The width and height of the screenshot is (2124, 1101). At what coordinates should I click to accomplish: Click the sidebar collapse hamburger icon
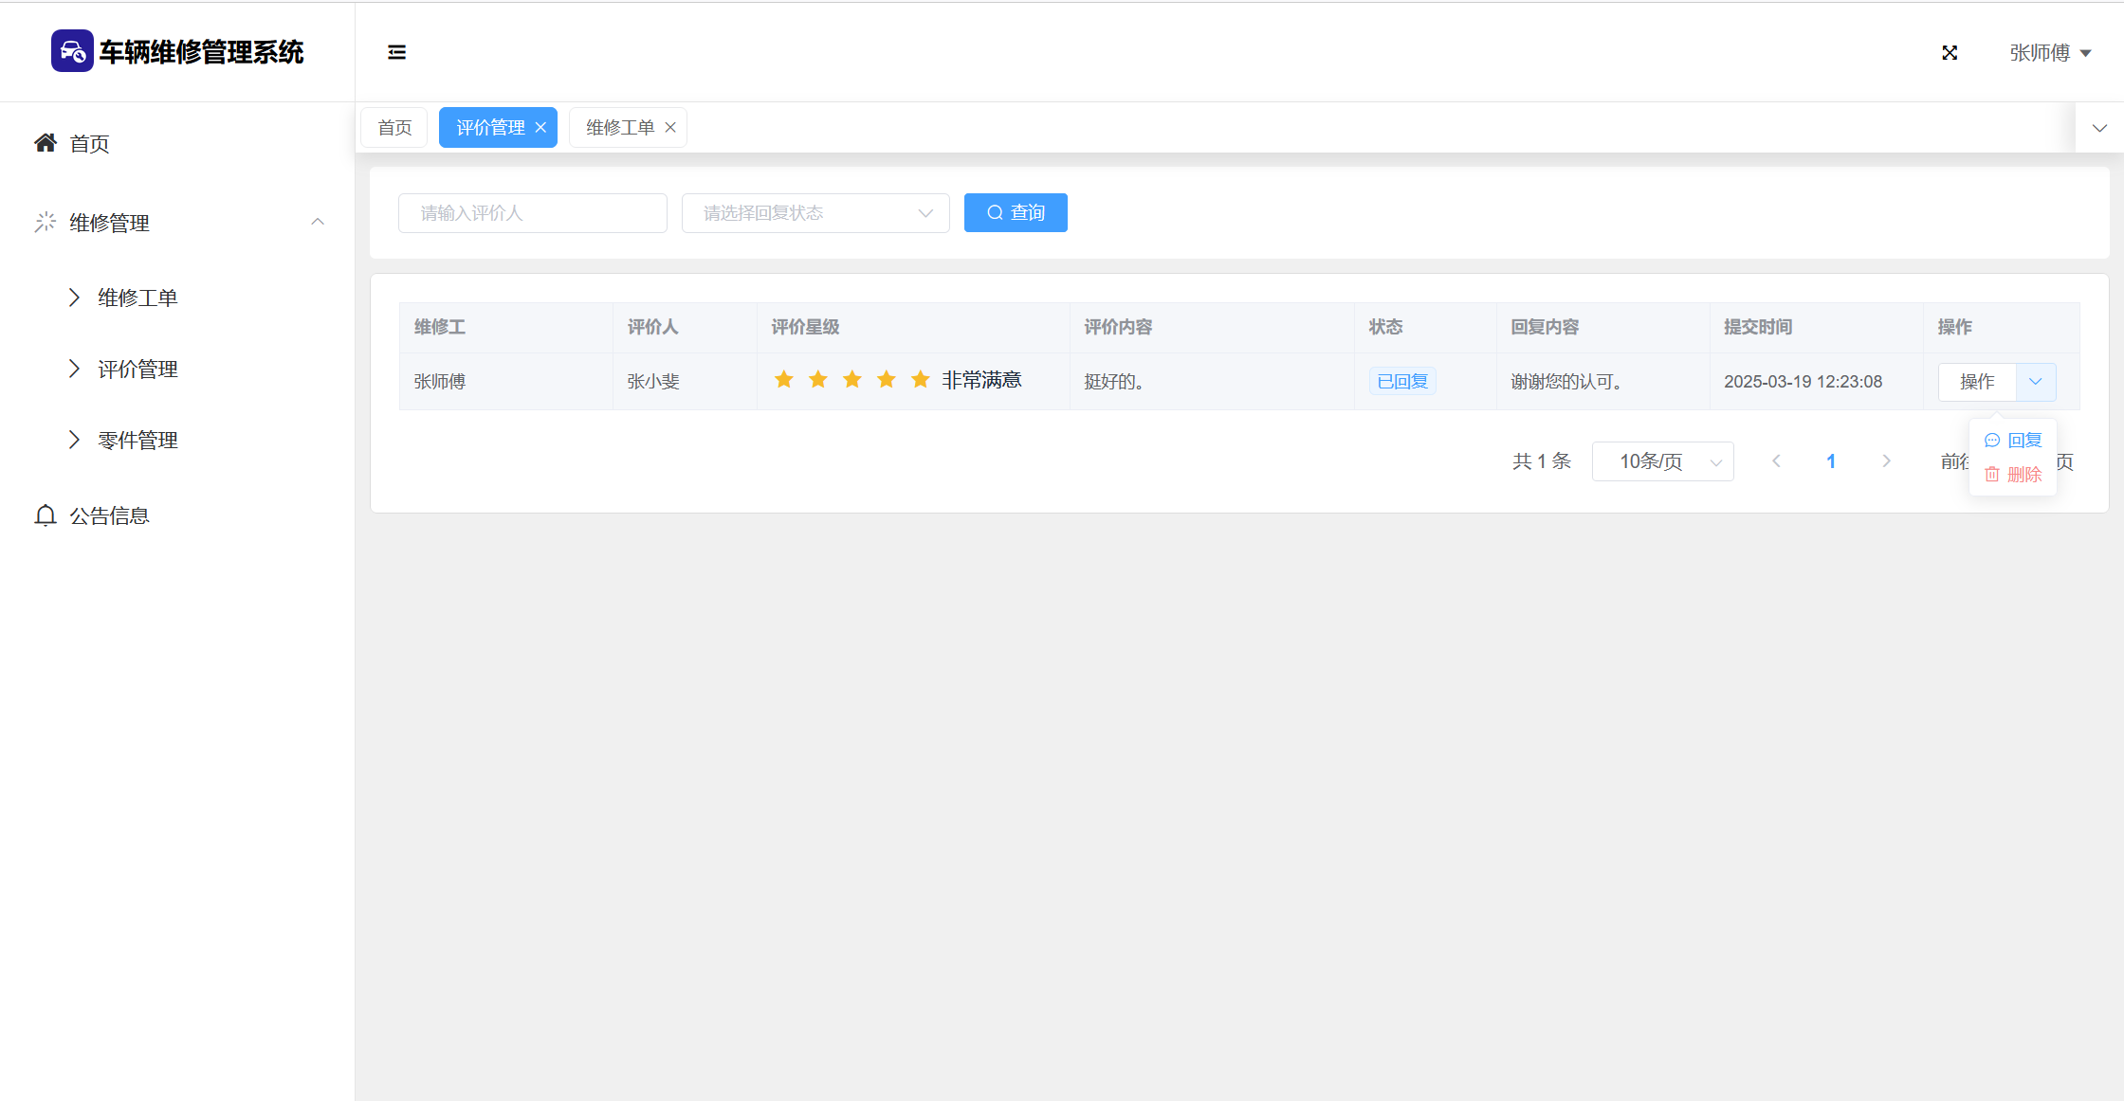tap(396, 52)
